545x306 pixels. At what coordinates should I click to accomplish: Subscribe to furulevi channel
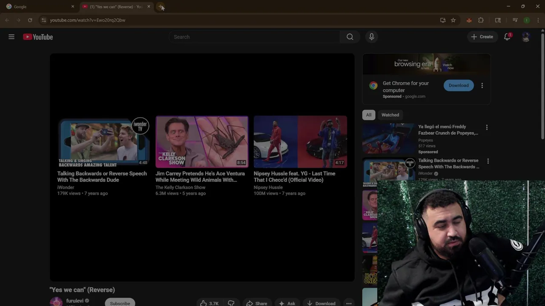point(120,303)
